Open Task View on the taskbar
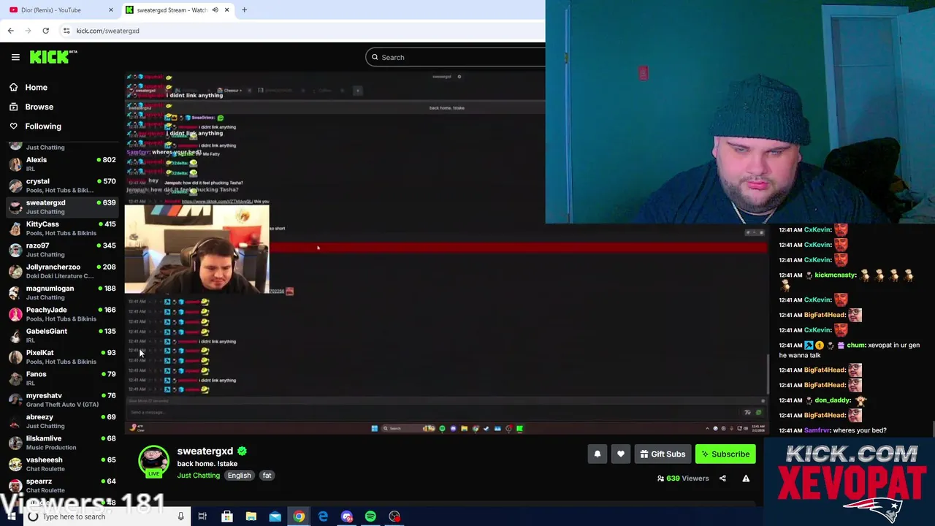935x526 pixels. (202, 517)
